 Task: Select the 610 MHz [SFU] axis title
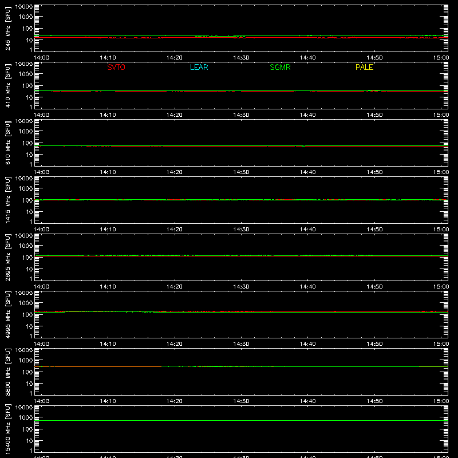[x=8, y=143]
